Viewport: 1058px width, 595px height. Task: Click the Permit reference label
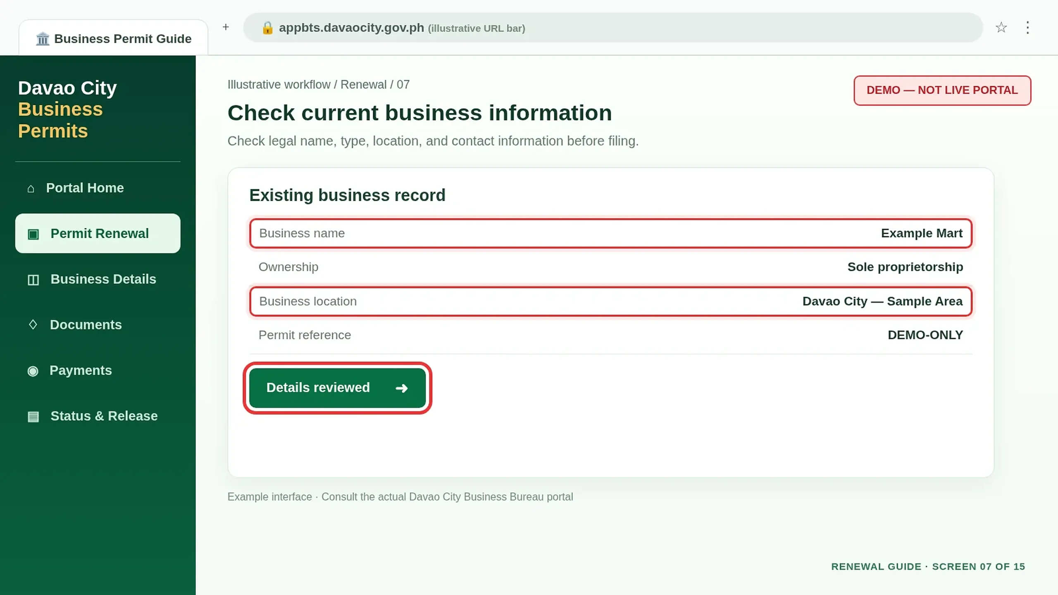[x=305, y=336]
